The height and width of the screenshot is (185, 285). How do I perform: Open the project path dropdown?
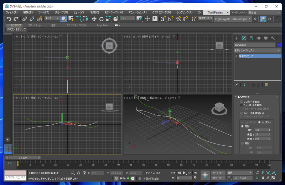click(x=233, y=19)
